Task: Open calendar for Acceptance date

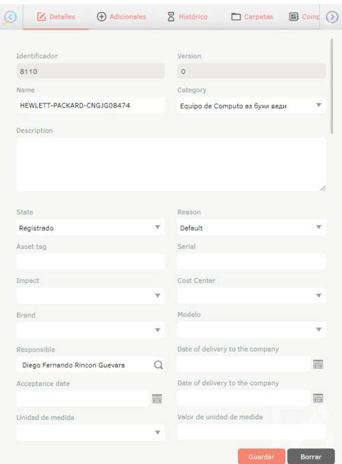Action: click(x=157, y=399)
